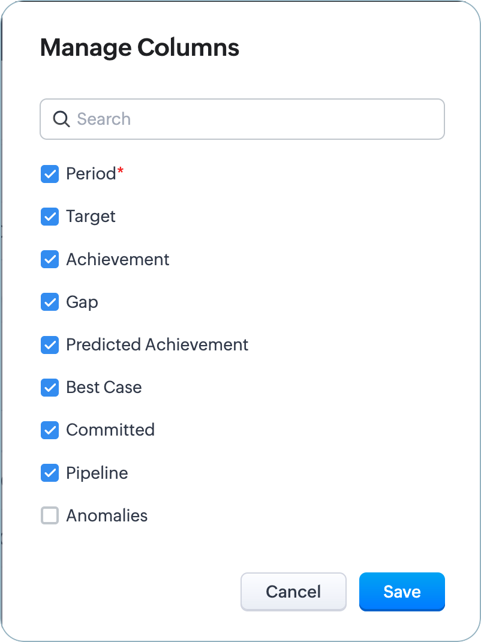
Task: Save the column selection
Action: (402, 592)
